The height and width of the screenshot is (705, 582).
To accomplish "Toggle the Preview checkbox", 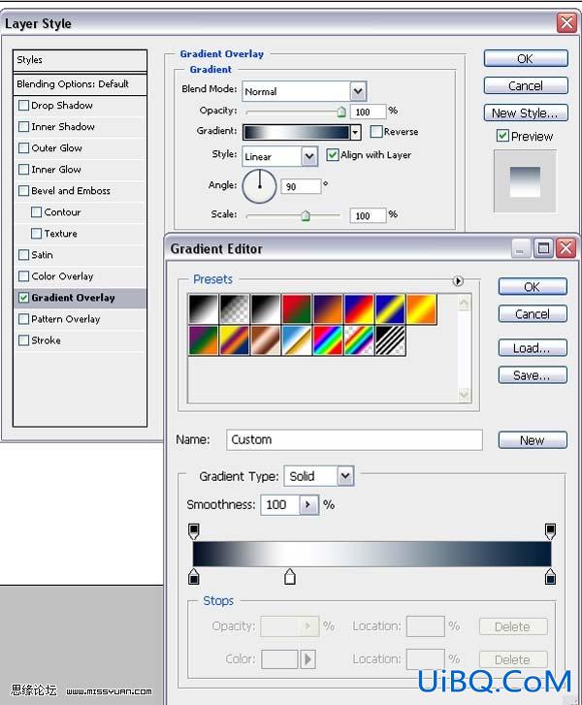I will 502,136.
